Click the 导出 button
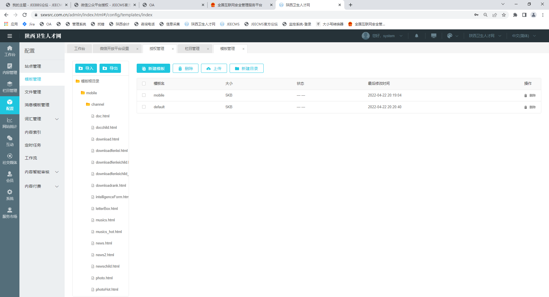 pyautogui.click(x=110, y=68)
